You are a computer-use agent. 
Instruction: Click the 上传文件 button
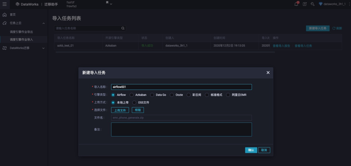[x=120, y=110]
